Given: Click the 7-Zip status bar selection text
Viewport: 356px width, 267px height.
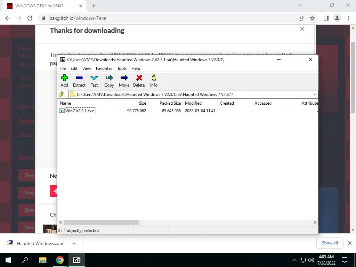Looking at the screenshot, I should point(78,230).
